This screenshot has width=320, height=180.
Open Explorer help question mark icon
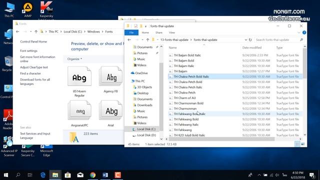click(304, 32)
